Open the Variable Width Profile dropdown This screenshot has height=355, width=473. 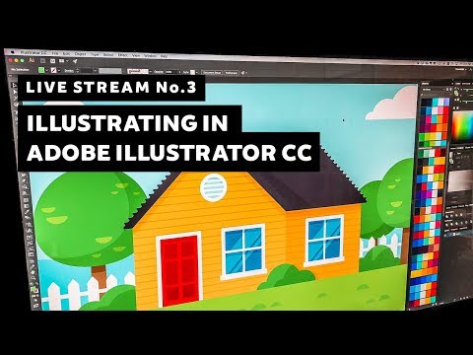[x=110, y=71]
